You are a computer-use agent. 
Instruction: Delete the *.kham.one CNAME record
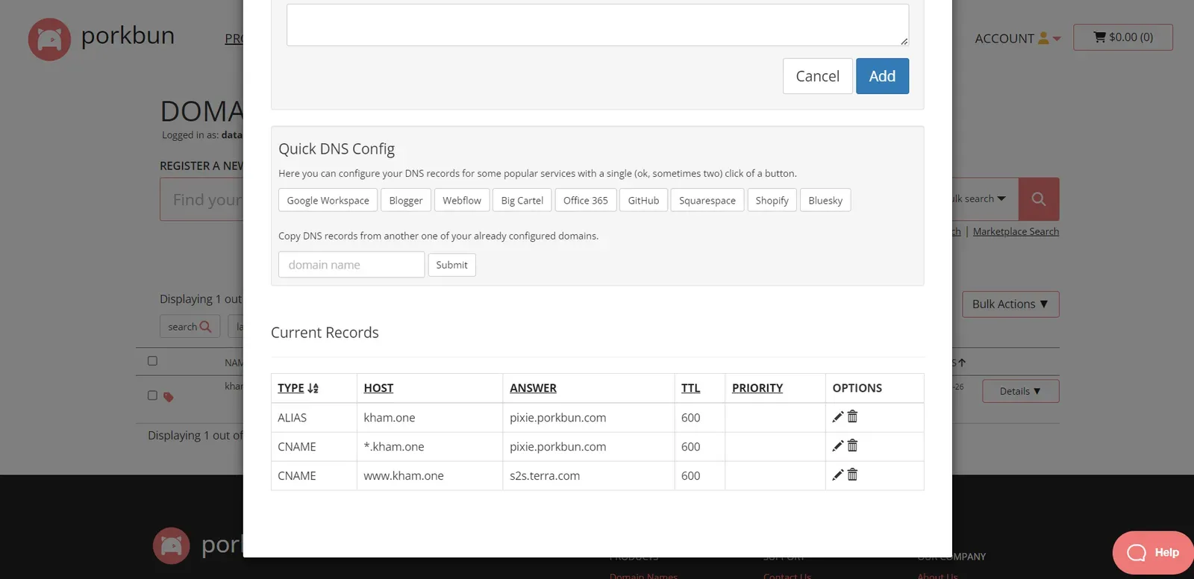pyautogui.click(x=852, y=445)
